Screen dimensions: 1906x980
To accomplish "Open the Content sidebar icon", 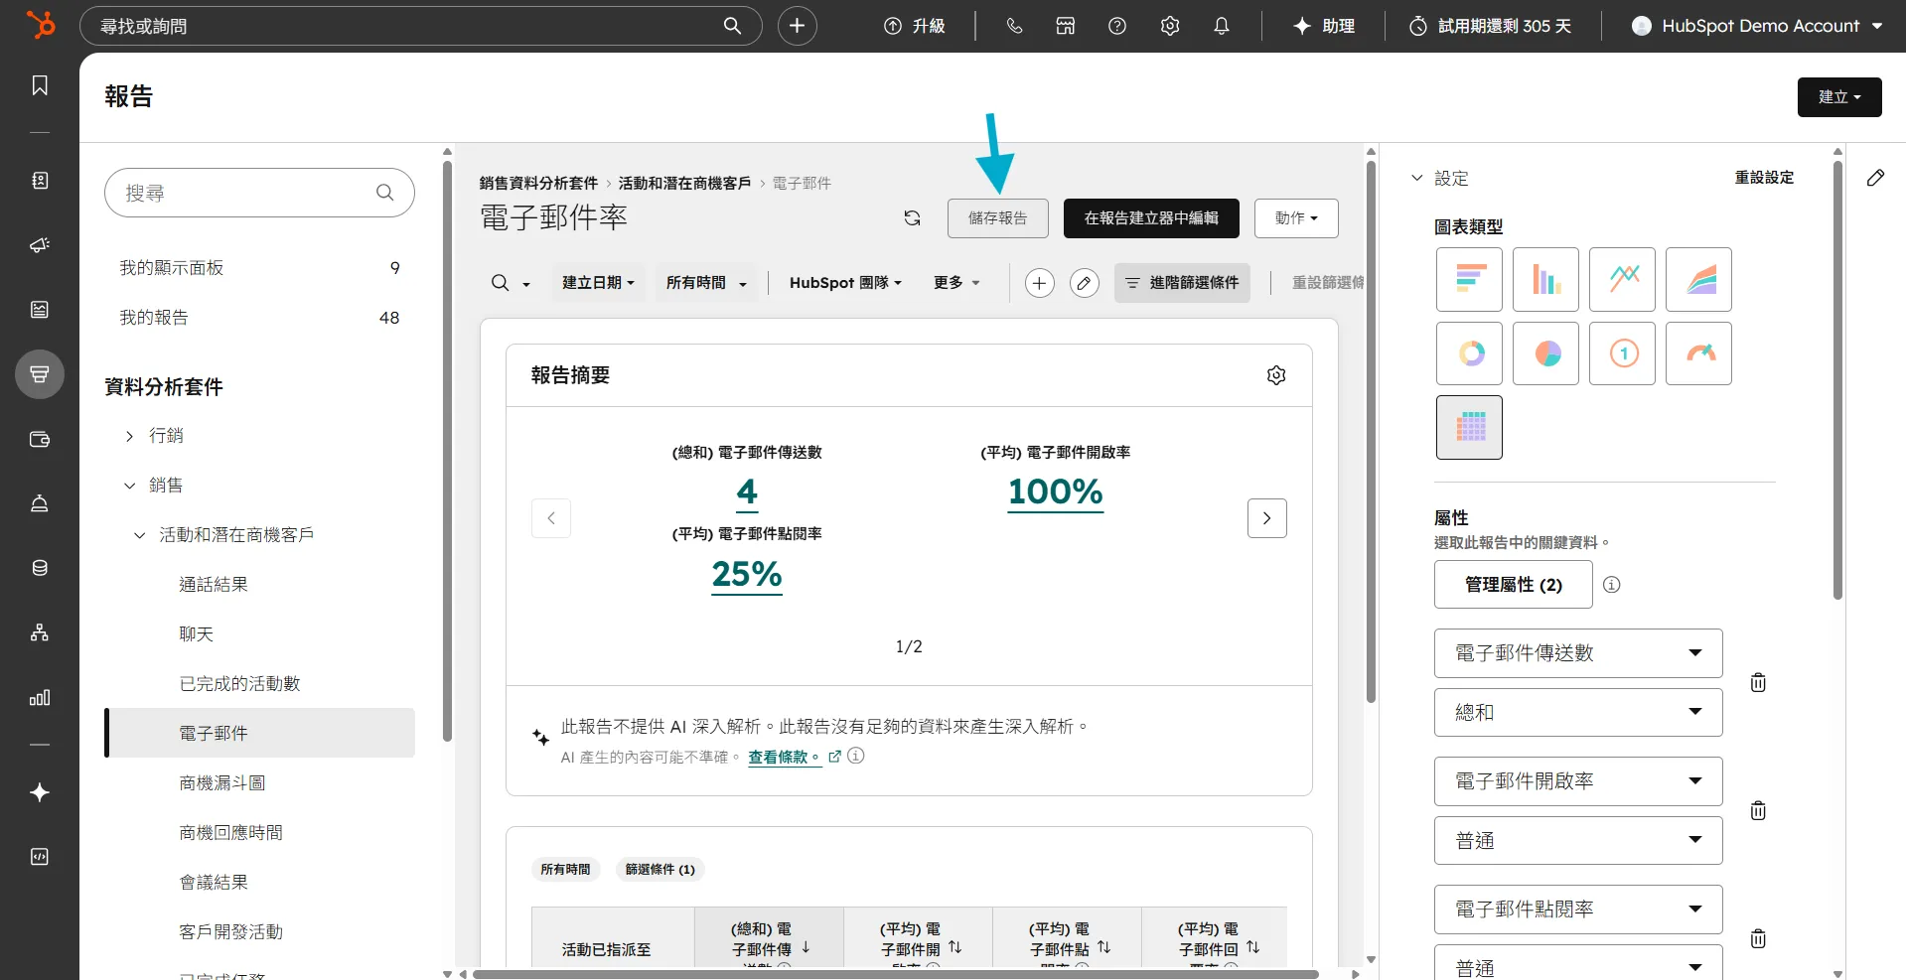I will [x=40, y=309].
